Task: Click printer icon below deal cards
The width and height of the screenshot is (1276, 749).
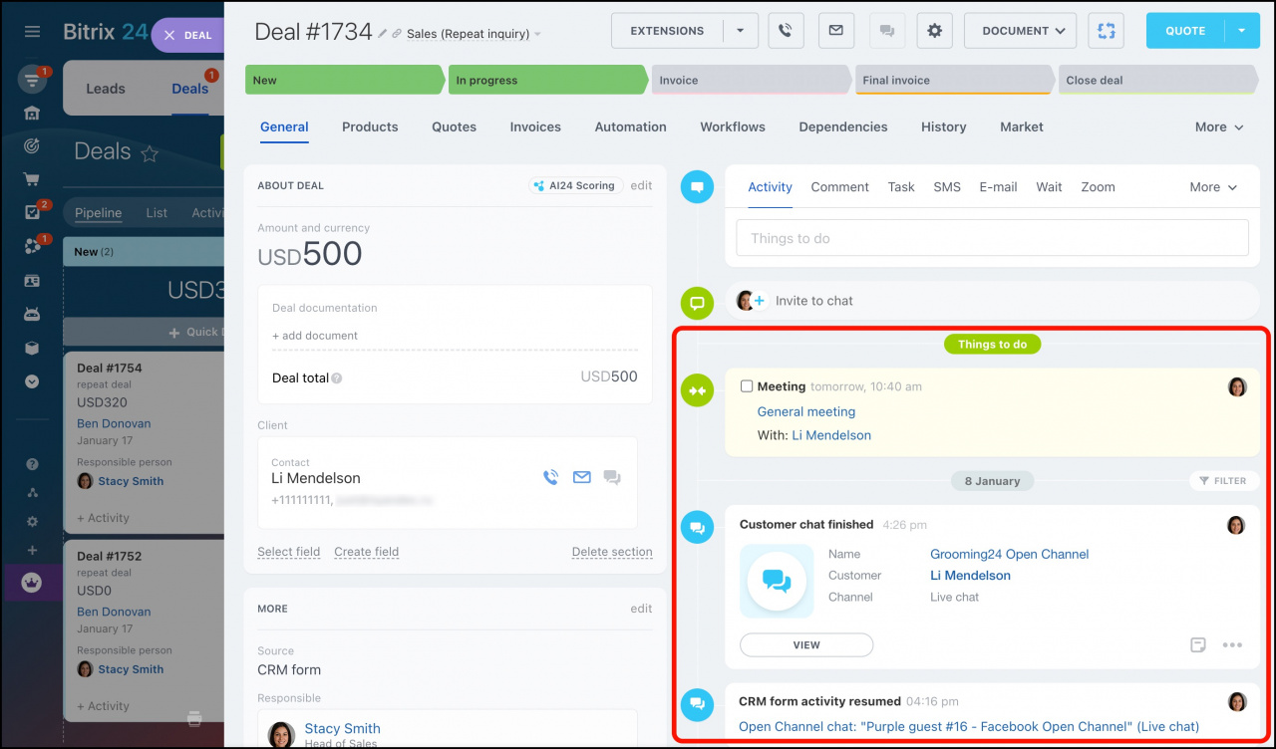Action: (x=194, y=718)
